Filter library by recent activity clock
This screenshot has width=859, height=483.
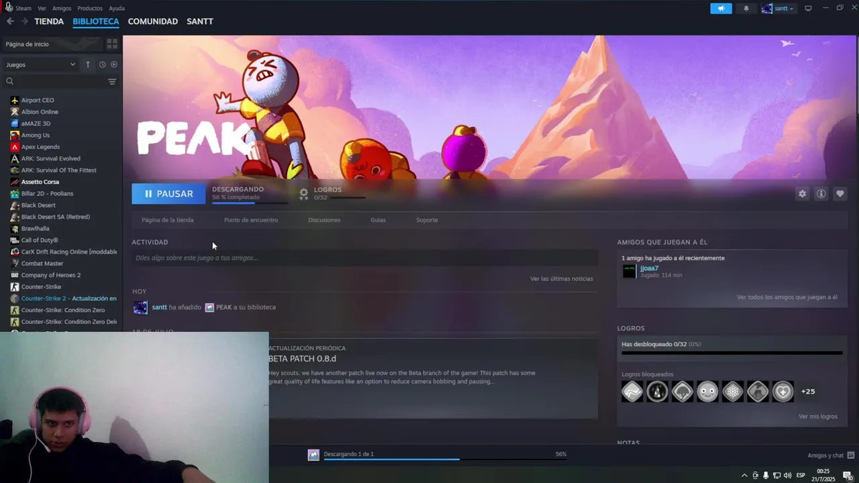(102, 64)
